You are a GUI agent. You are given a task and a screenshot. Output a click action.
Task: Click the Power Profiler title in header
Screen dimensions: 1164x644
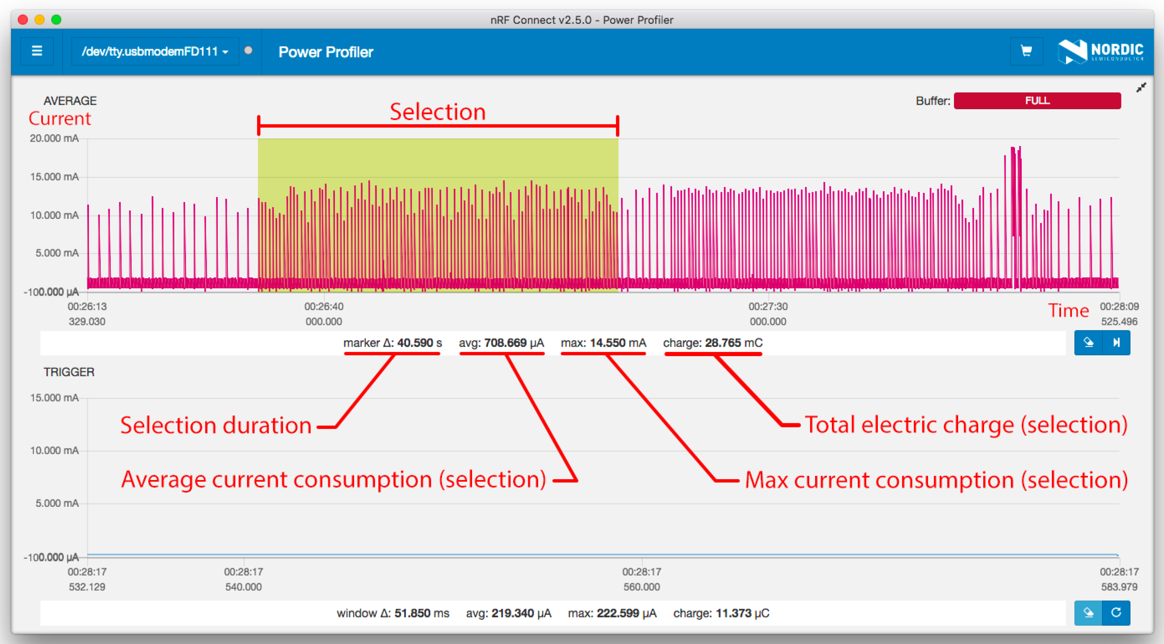tap(325, 52)
